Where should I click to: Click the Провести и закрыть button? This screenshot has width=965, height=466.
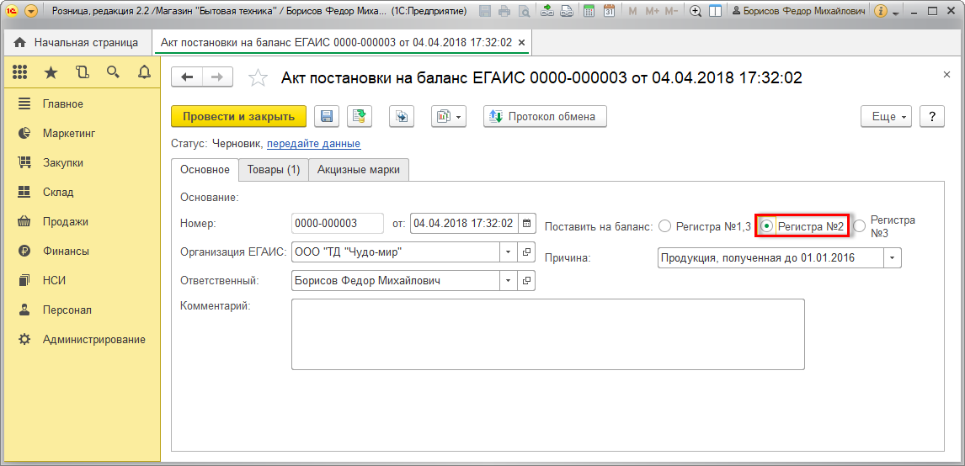(238, 117)
